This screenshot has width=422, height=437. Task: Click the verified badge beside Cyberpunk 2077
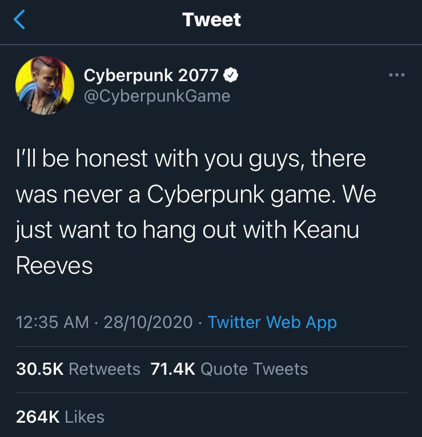coord(231,74)
